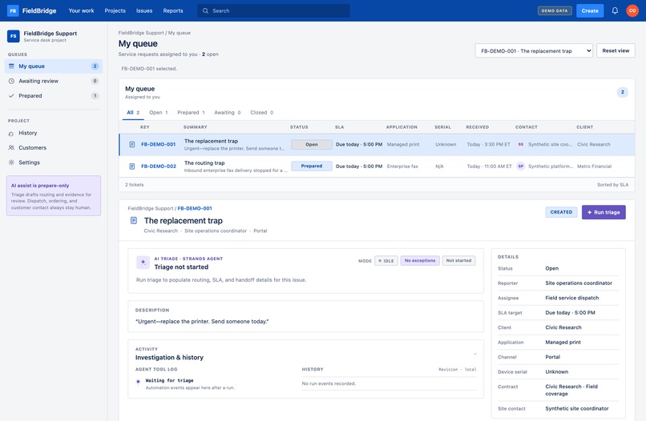This screenshot has height=421, width=646.
Task: Open Issues menu
Action: coord(144,10)
